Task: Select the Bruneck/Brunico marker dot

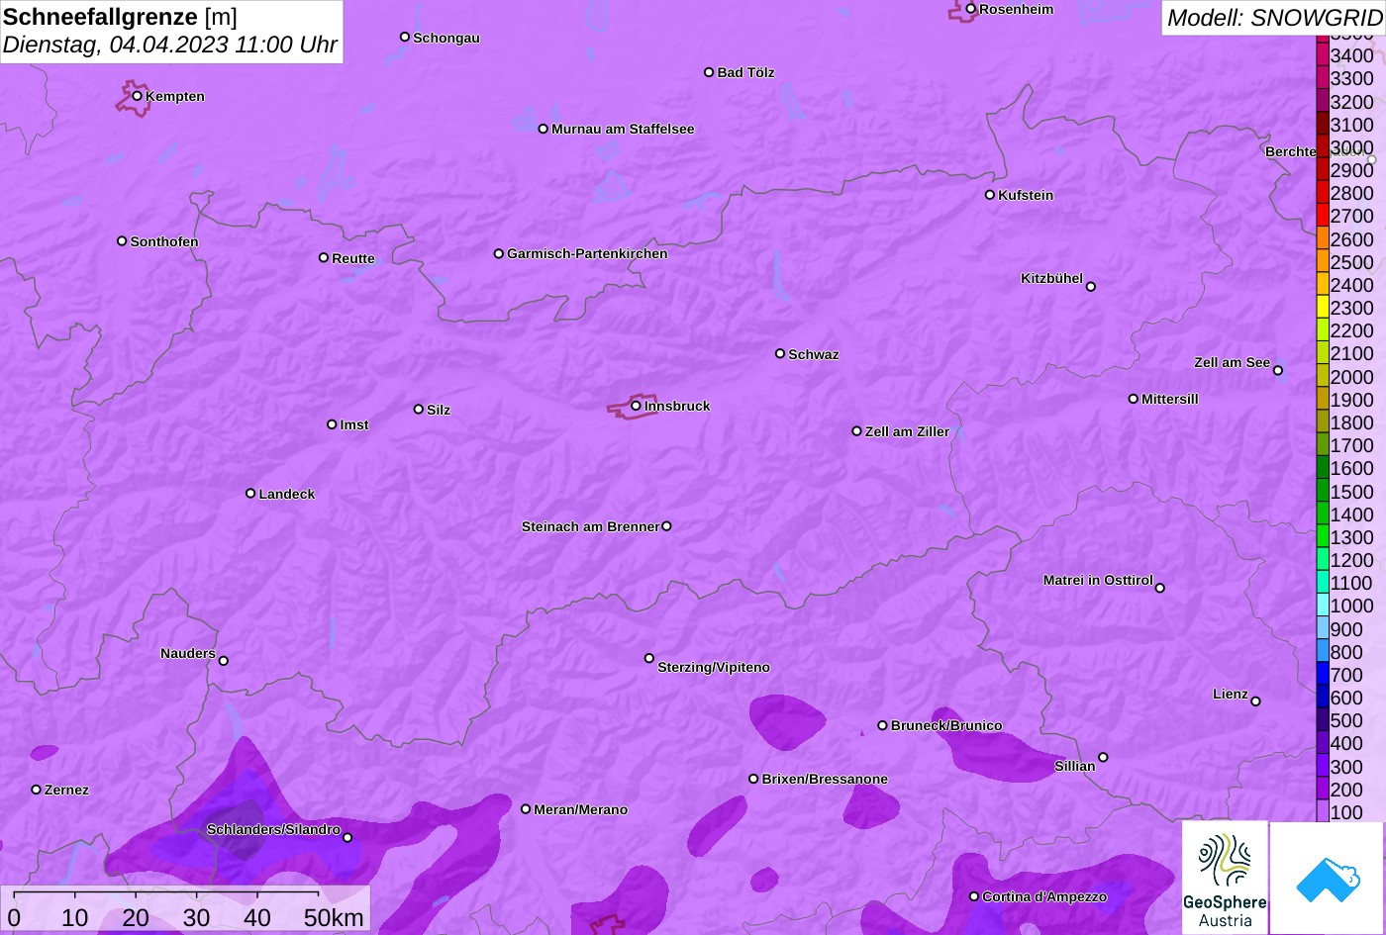Action: (883, 725)
